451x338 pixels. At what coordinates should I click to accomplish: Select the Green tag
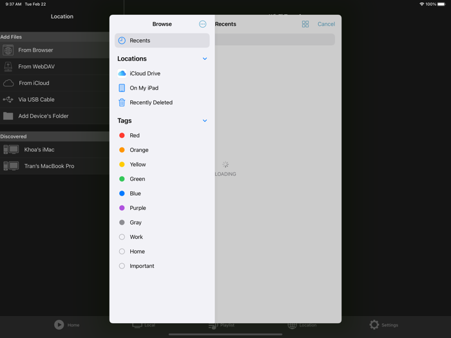[x=162, y=179]
